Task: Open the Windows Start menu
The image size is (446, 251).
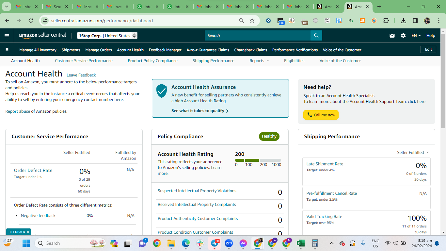Action: 26,243
